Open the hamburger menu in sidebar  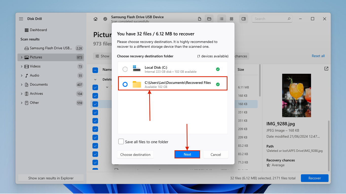point(21,19)
